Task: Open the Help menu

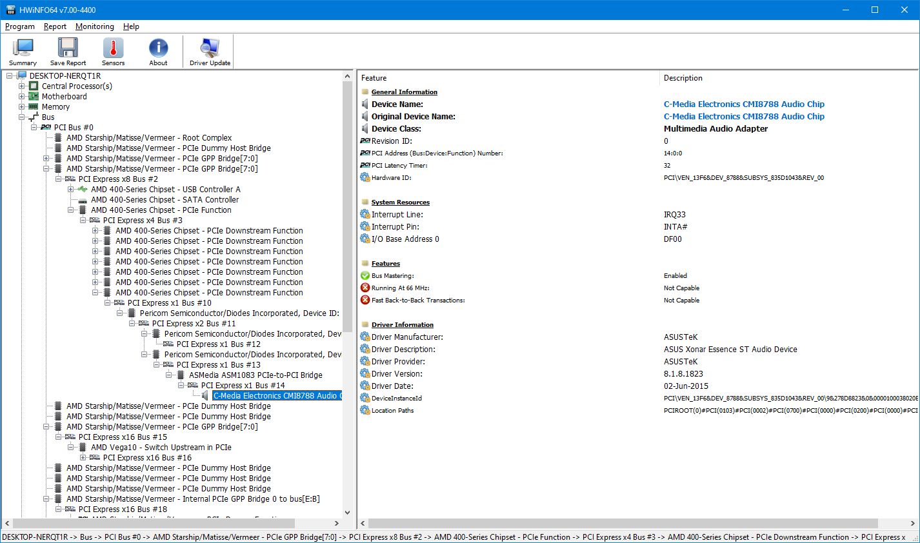Action: point(131,26)
